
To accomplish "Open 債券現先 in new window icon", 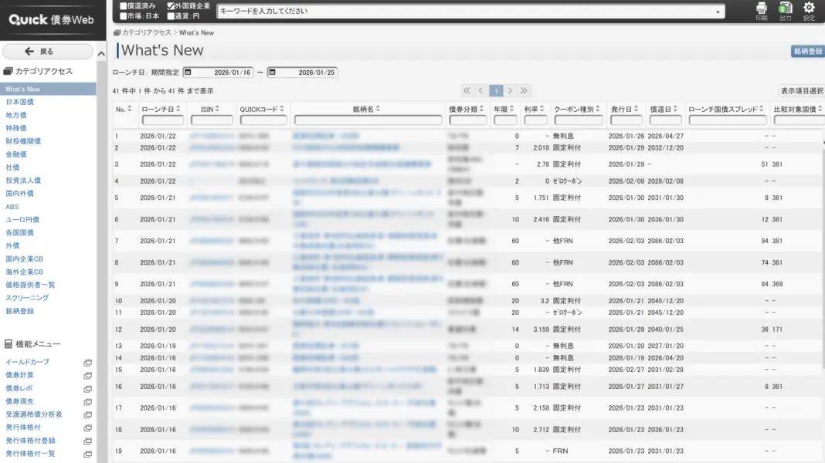I will tap(88, 402).
